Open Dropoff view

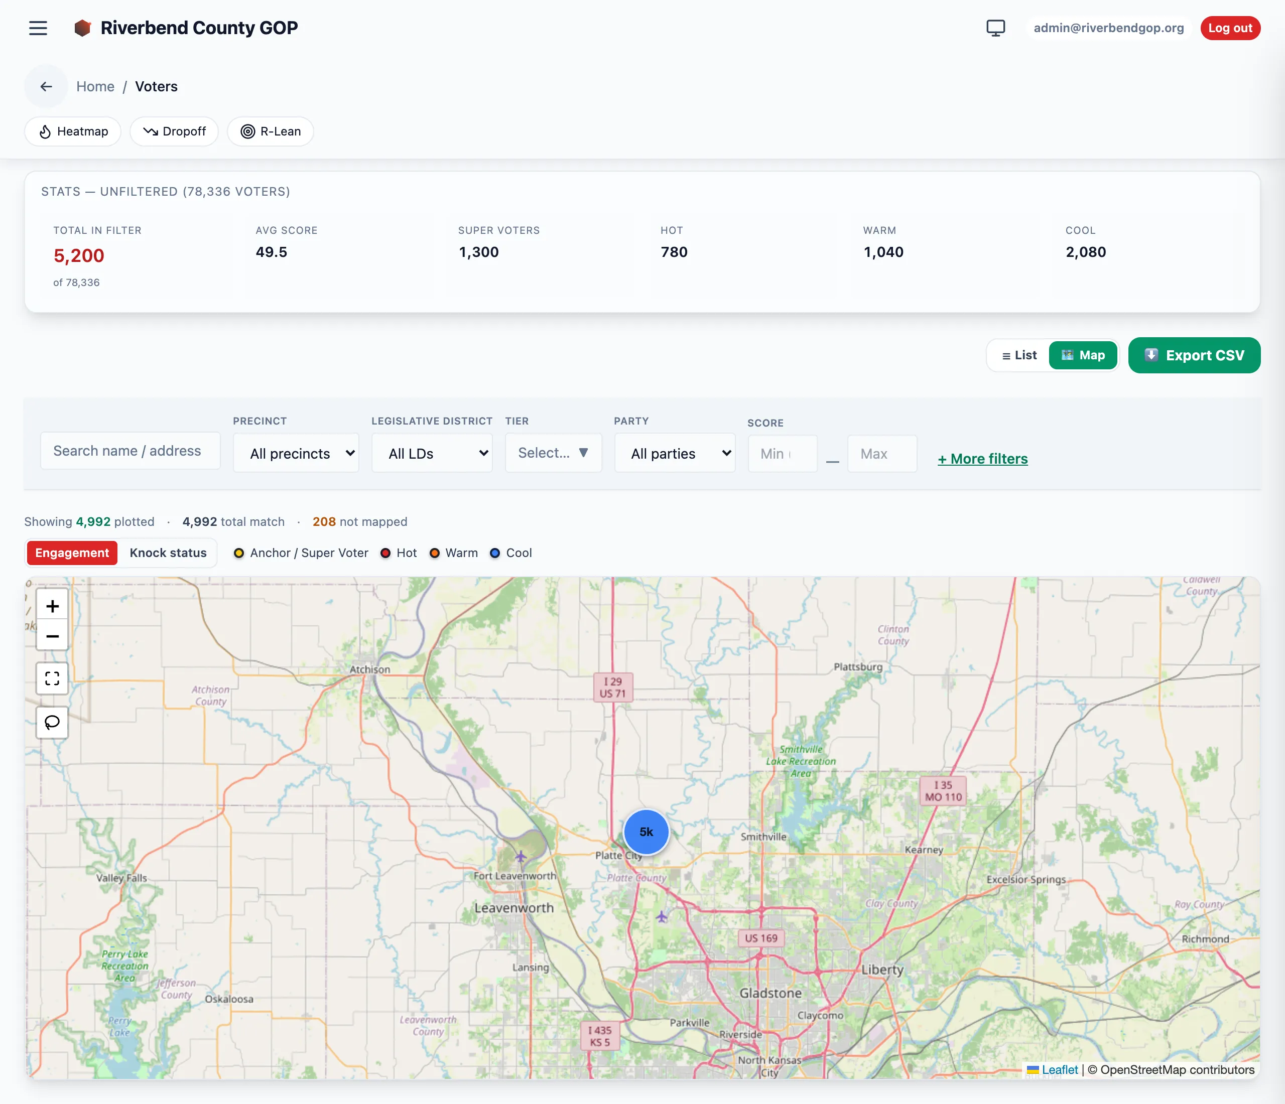[x=174, y=131]
